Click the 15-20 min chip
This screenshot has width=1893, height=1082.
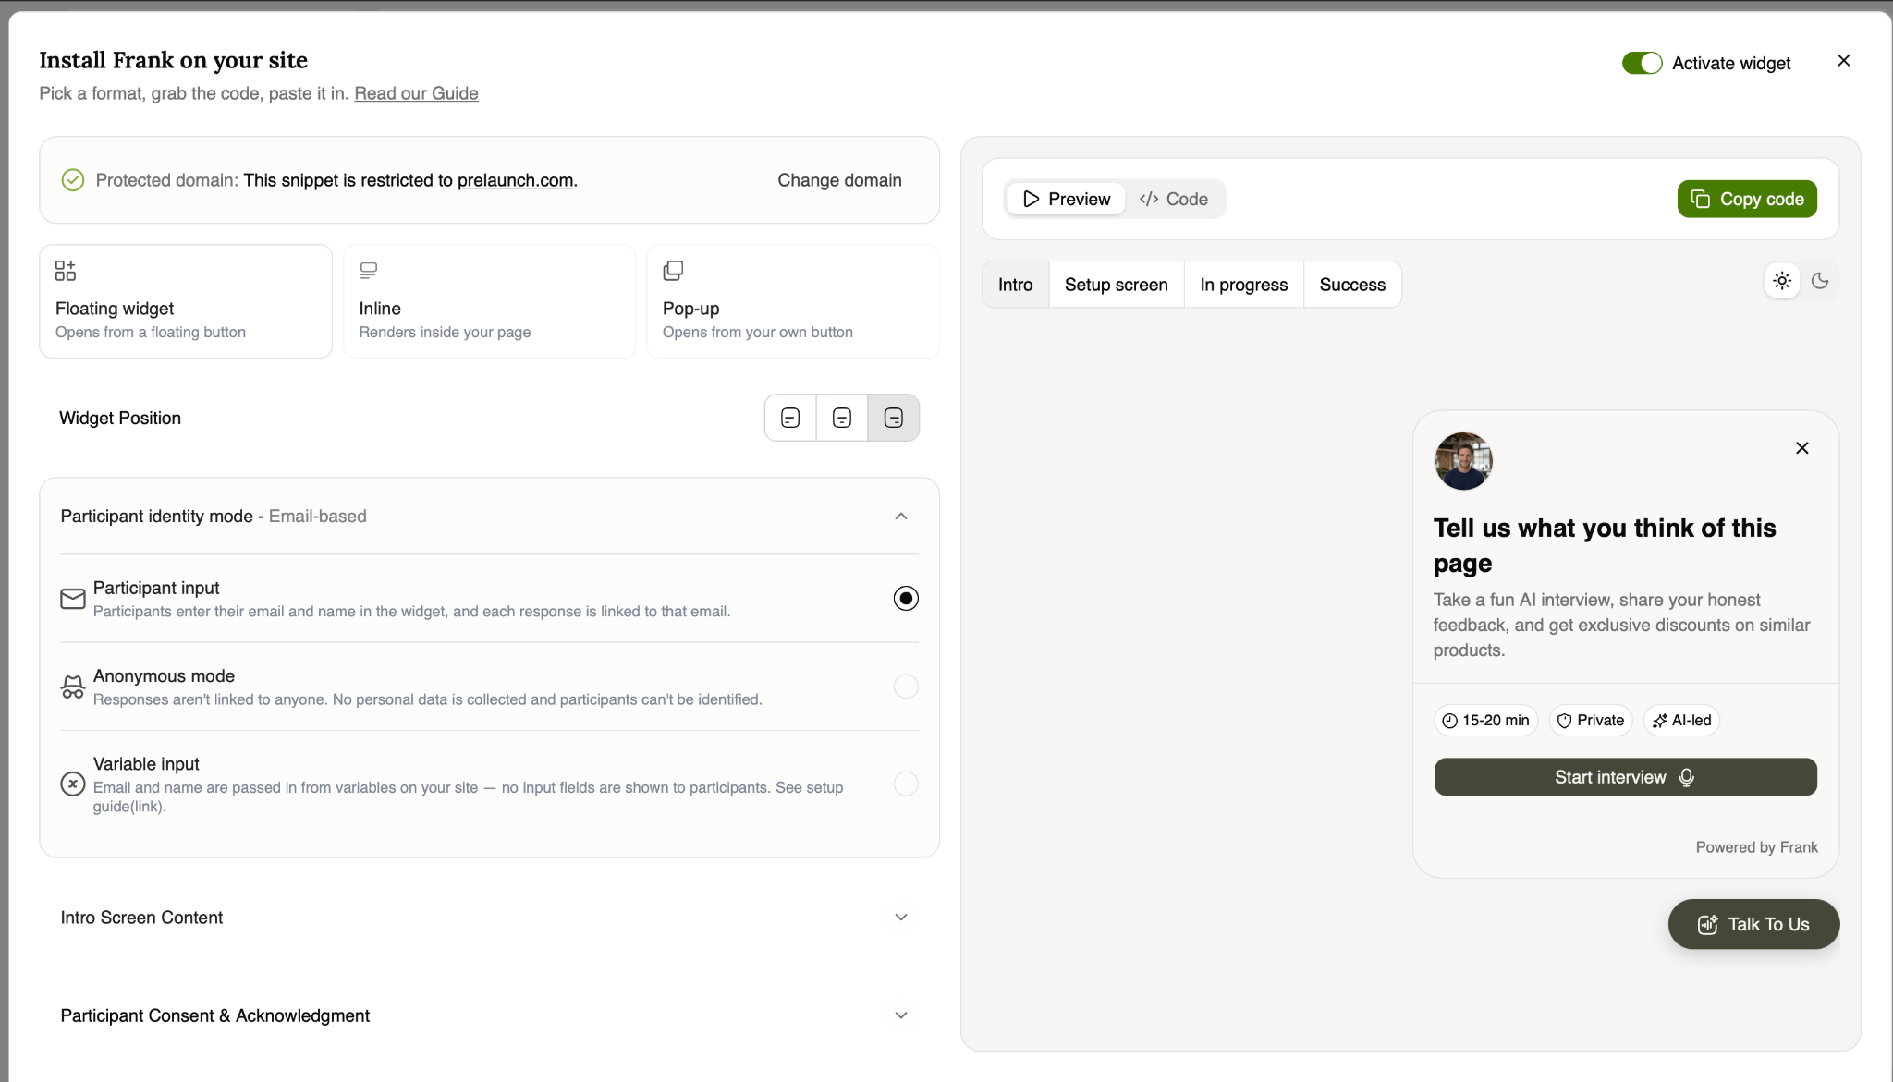pos(1485,721)
